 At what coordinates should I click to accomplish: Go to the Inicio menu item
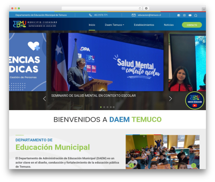click(x=92, y=25)
